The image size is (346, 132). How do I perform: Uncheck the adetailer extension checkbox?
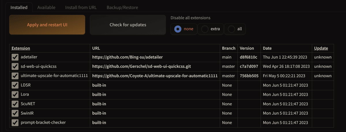[x=15, y=57]
